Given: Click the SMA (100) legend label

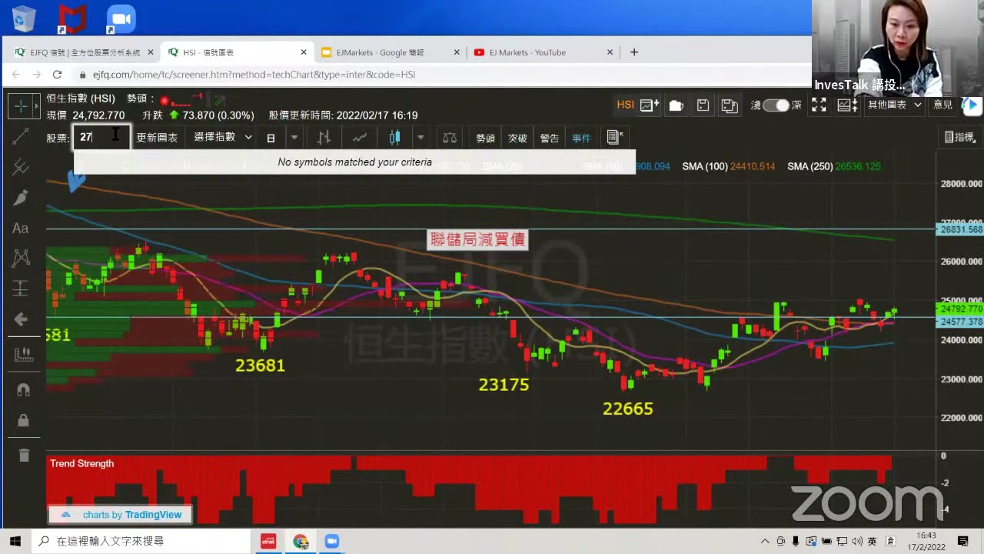Looking at the screenshot, I should click(704, 166).
